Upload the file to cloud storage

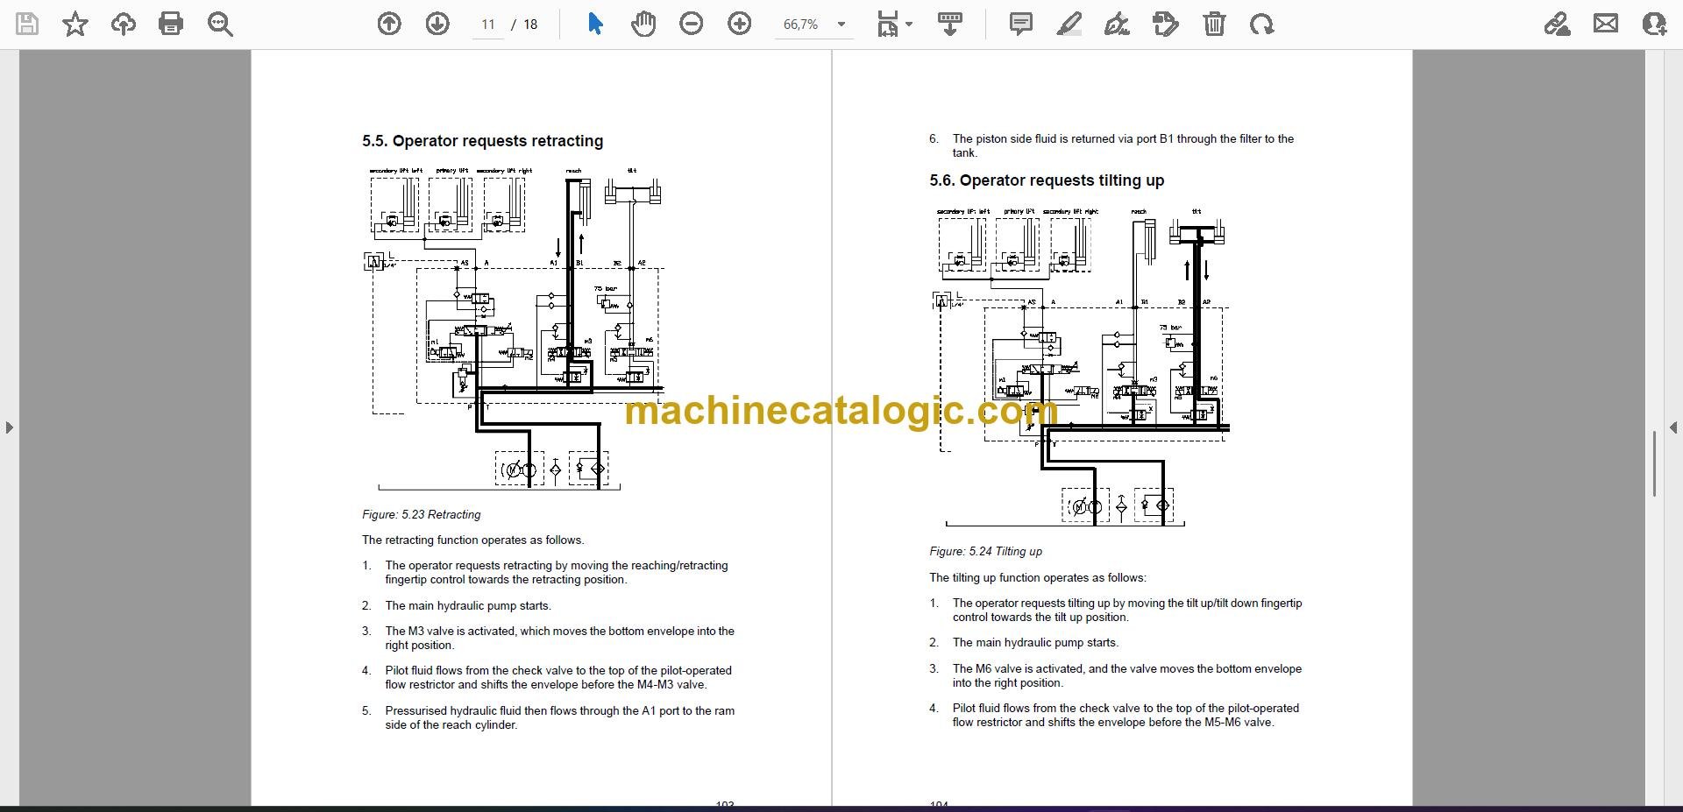[x=123, y=25]
